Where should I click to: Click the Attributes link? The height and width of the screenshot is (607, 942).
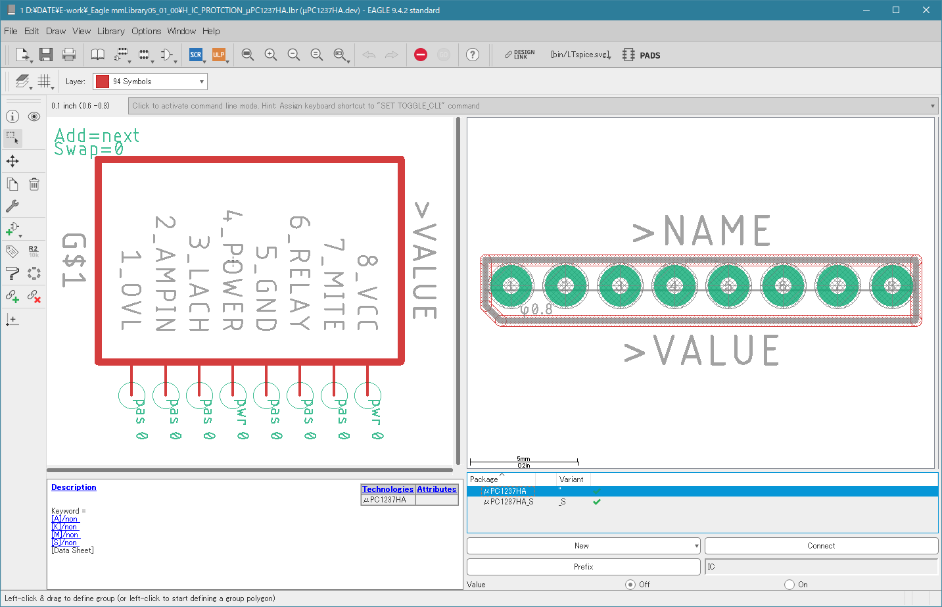click(x=436, y=489)
